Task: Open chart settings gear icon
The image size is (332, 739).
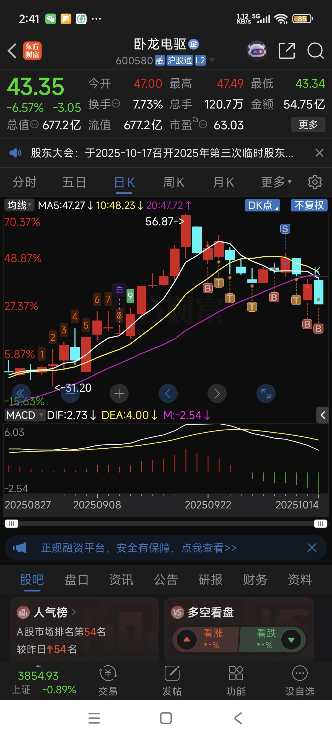Action: 315,182
